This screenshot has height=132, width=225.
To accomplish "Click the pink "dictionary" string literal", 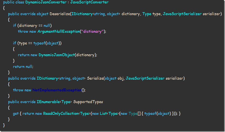I will pyautogui.click(x=92, y=31).
